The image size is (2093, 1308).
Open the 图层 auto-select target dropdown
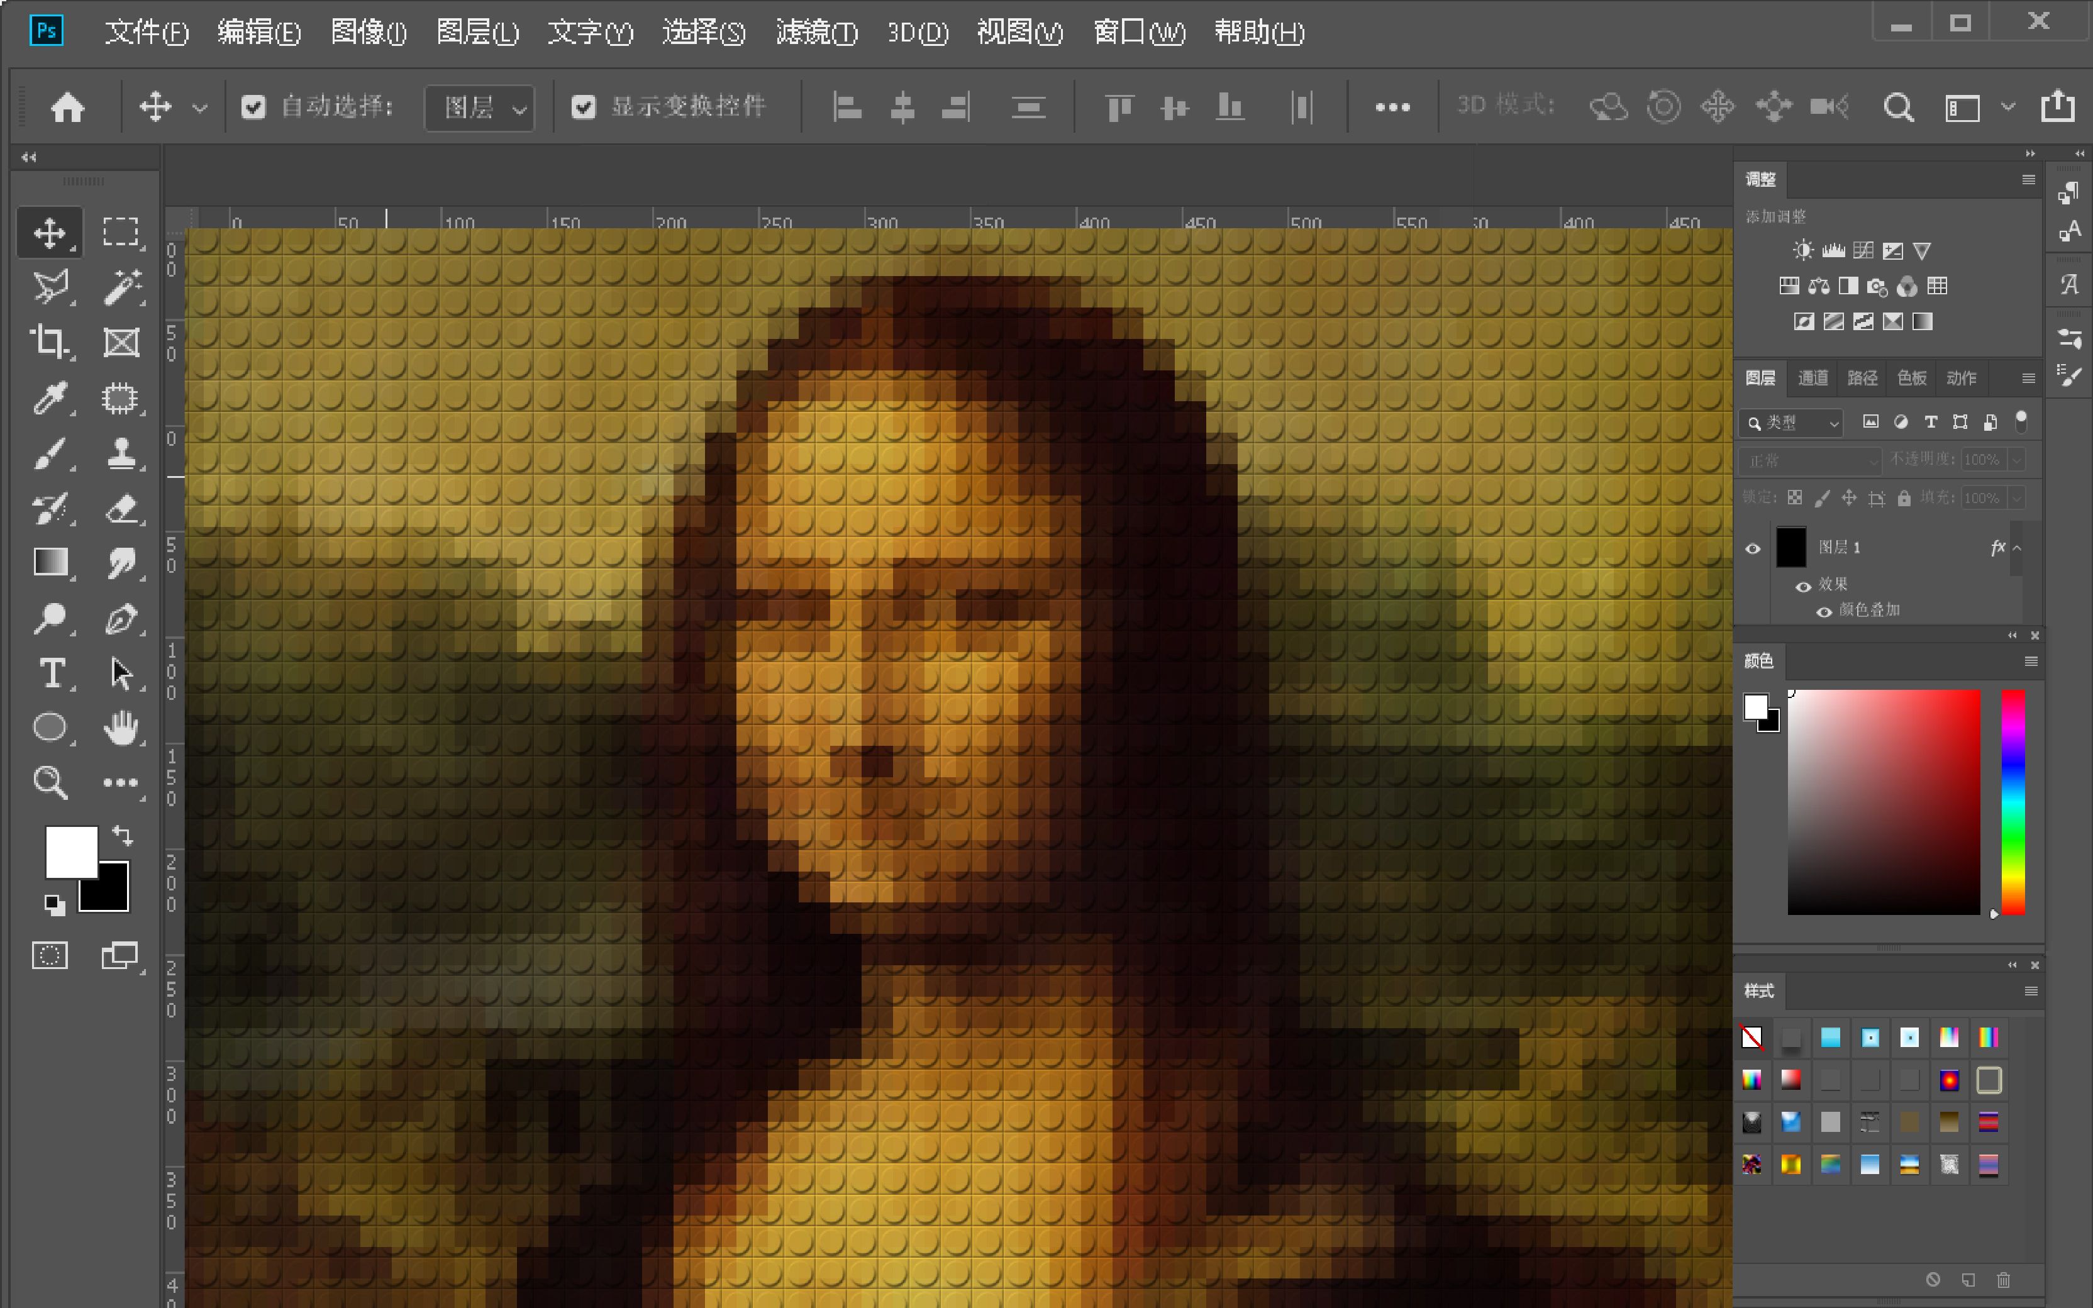point(479,108)
